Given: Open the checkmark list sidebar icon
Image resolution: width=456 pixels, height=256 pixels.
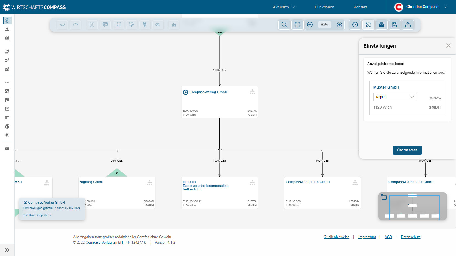Looking at the screenshot, I should [7, 109].
